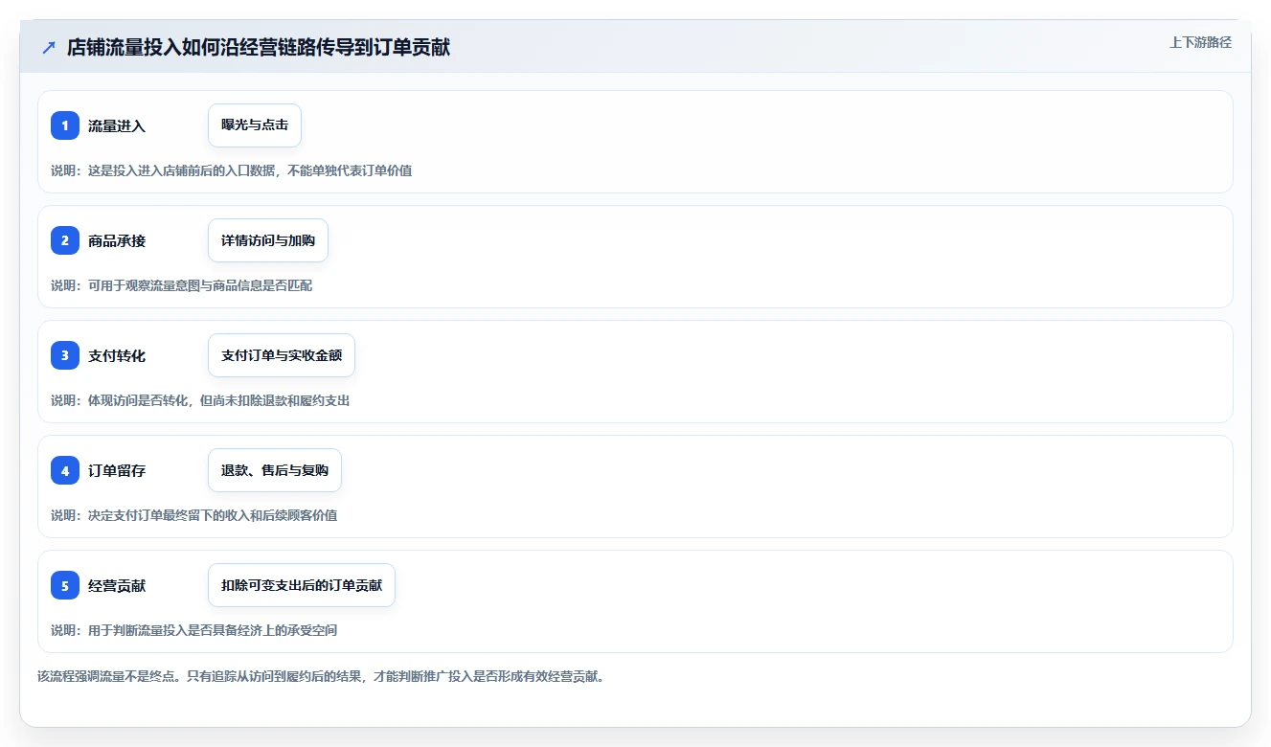Screen dimensions: 1271x747
Task: Click the title 店铺流量投入如何沿经营链路传导到订单贡献
Action: (259, 48)
